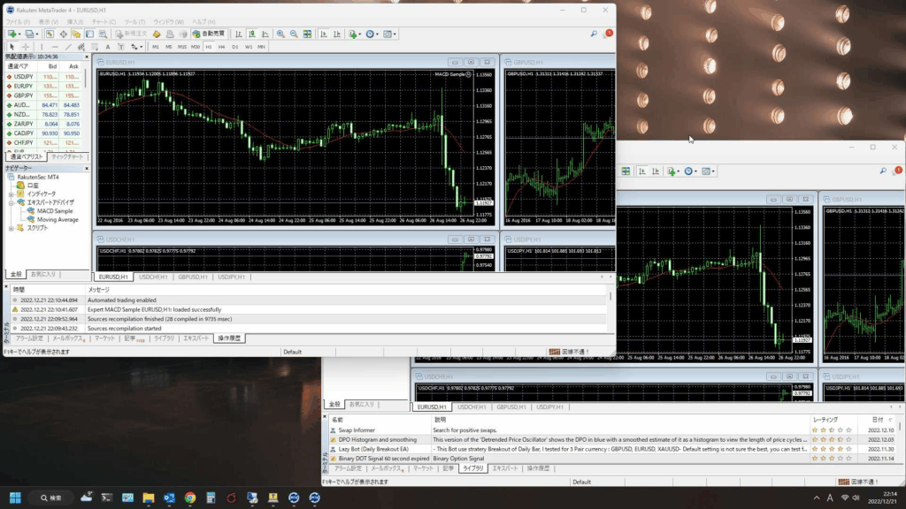906x509 pixels.
Task: Open the 表示 menu
Action: [x=48, y=22]
